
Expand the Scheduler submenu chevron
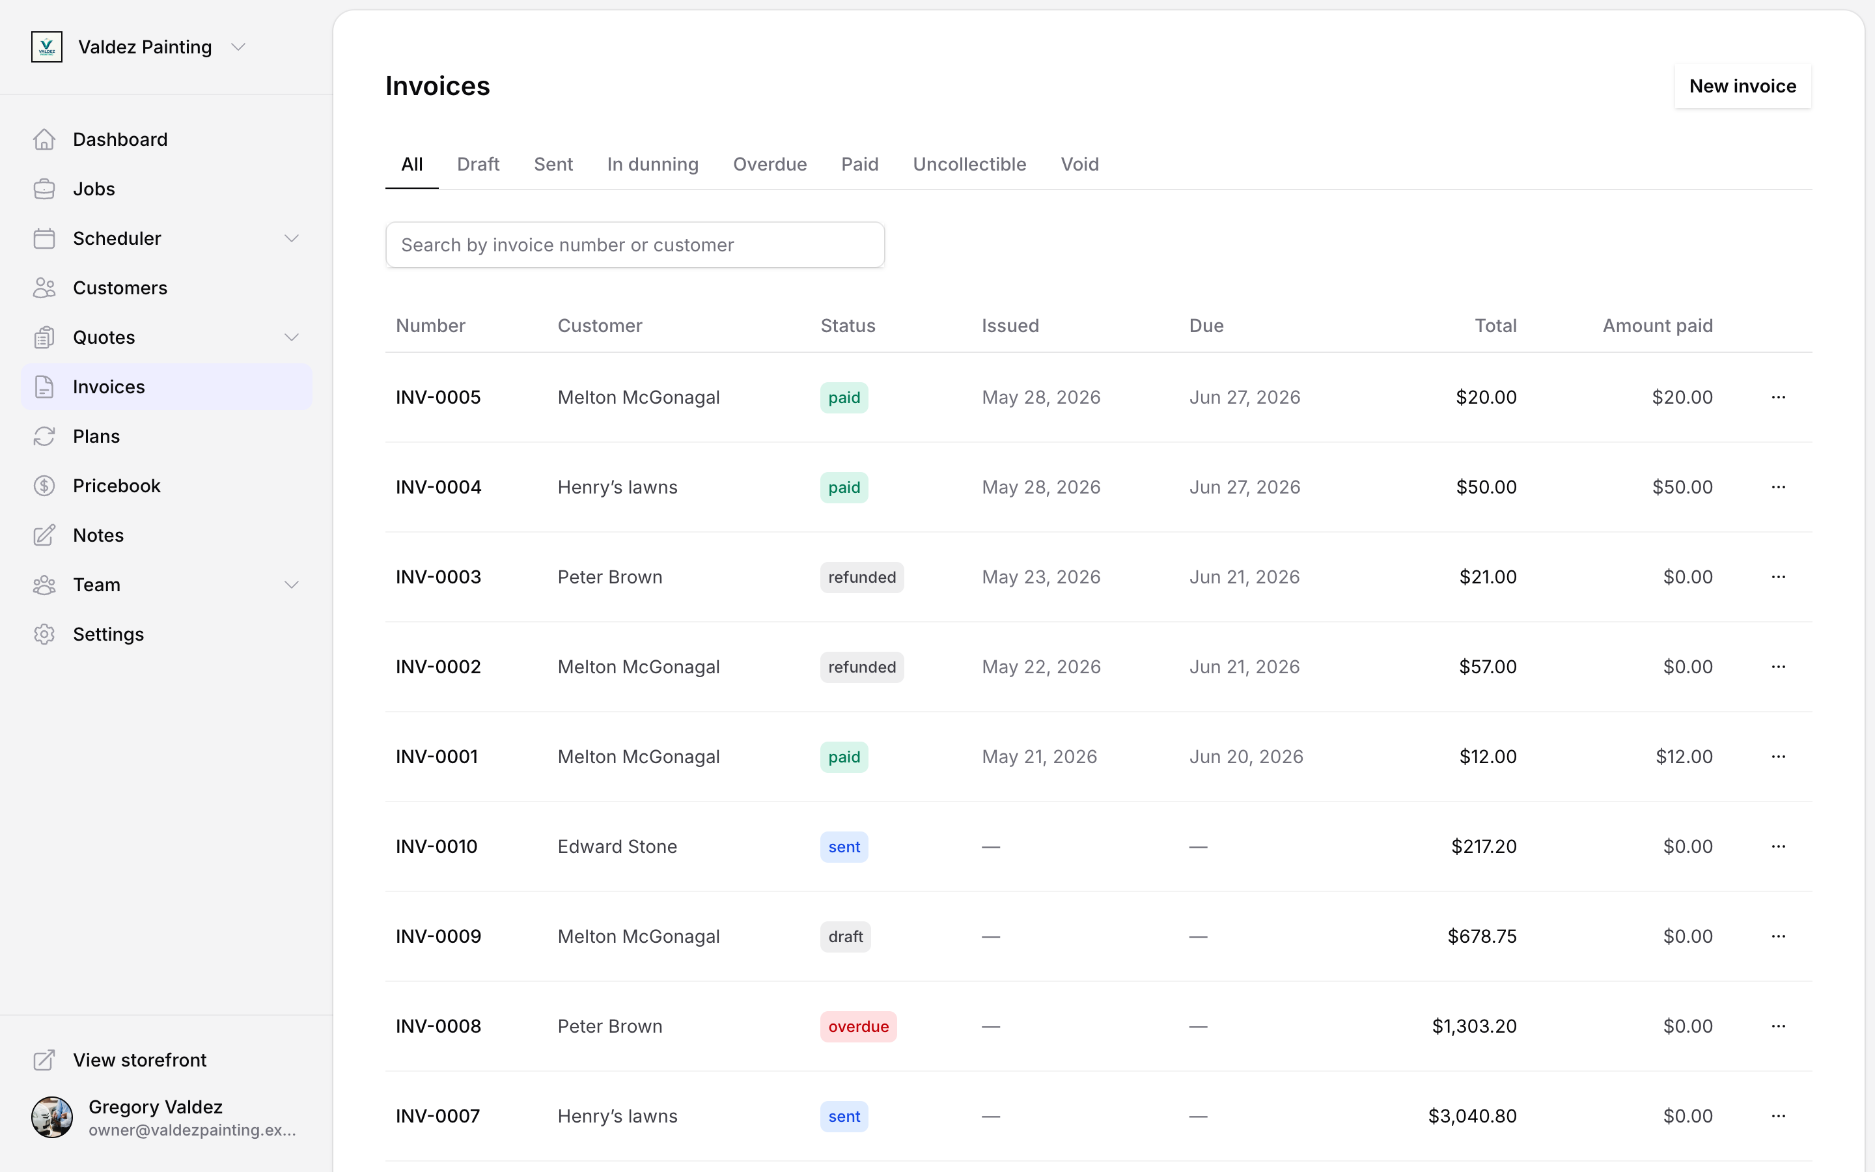coord(291,239)
